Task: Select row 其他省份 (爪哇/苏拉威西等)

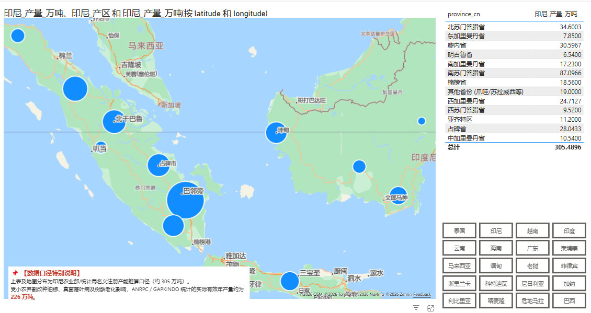Action: point(514,91)
